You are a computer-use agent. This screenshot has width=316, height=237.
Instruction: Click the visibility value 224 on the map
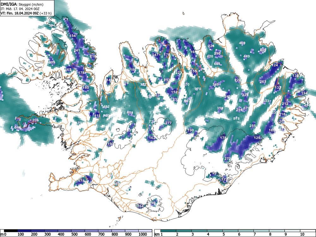point(211,46)
